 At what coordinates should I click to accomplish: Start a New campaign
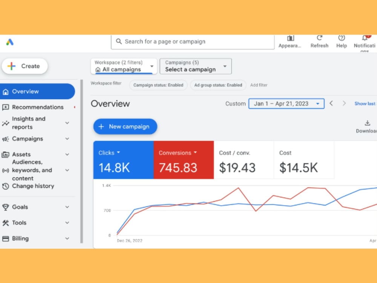tap(125, 126)
